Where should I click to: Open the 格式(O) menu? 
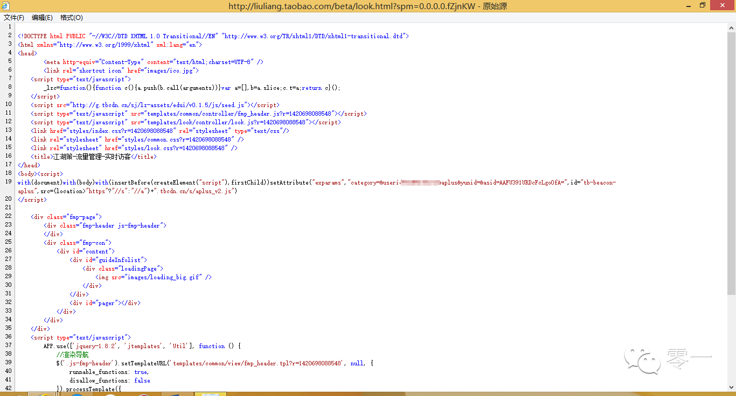coord(72,18)
